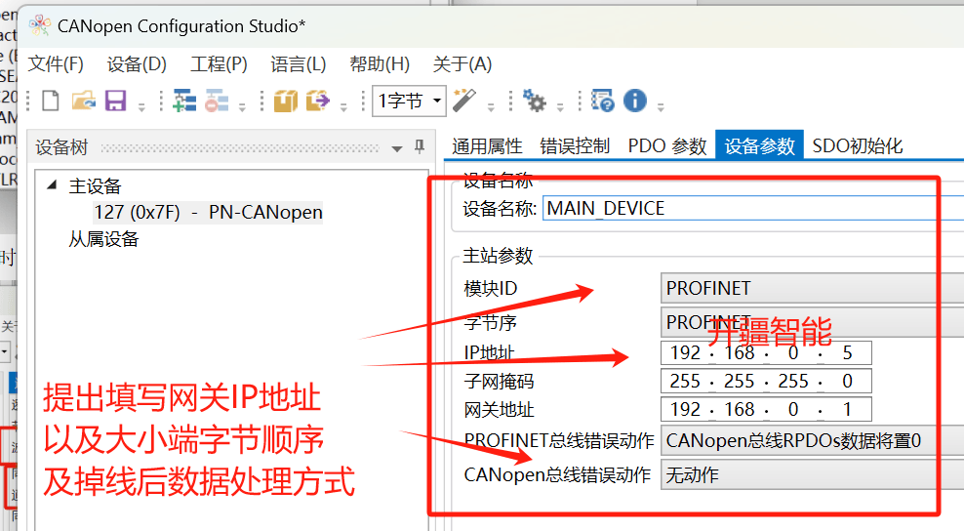Click the 网关地址 label
This screenshot has height=531, width=964.
(499, 410)
